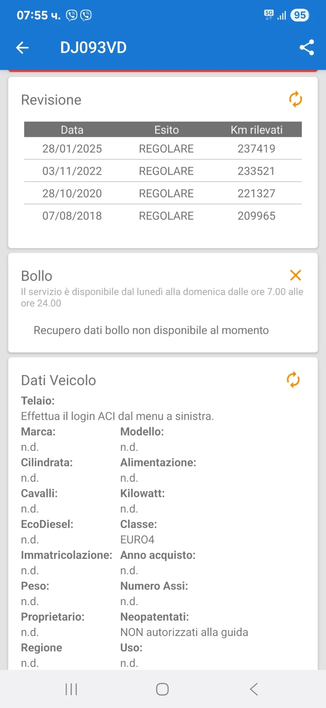Tap the share icon
Viewport: 326px width, 708px height.
click(x=306, y=48)
